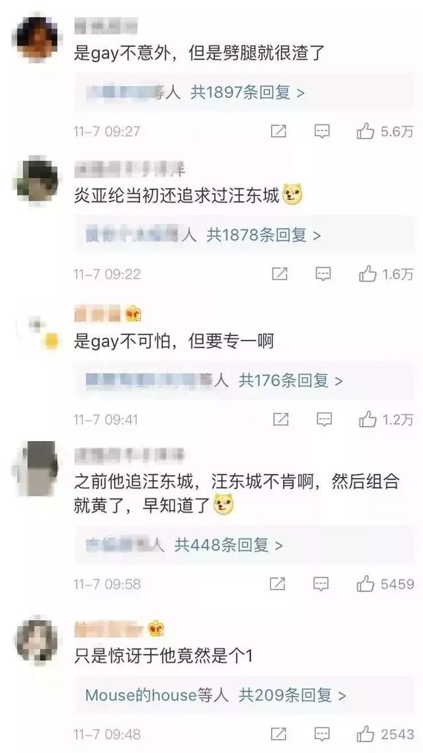Open 共448条回复 reply thread
The height and width of the screenshot is (753, 423).
click(x=229, y=545)
